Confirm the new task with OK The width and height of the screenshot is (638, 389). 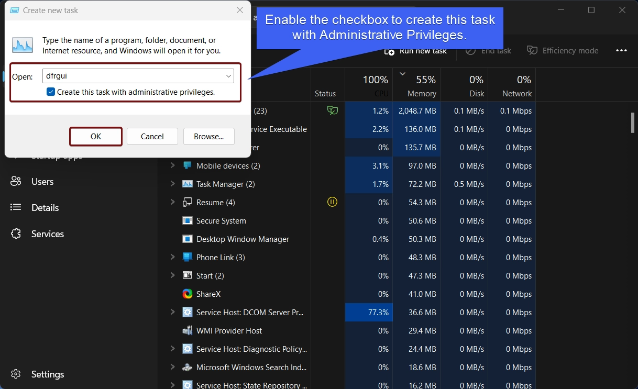[x=96, y=137]
